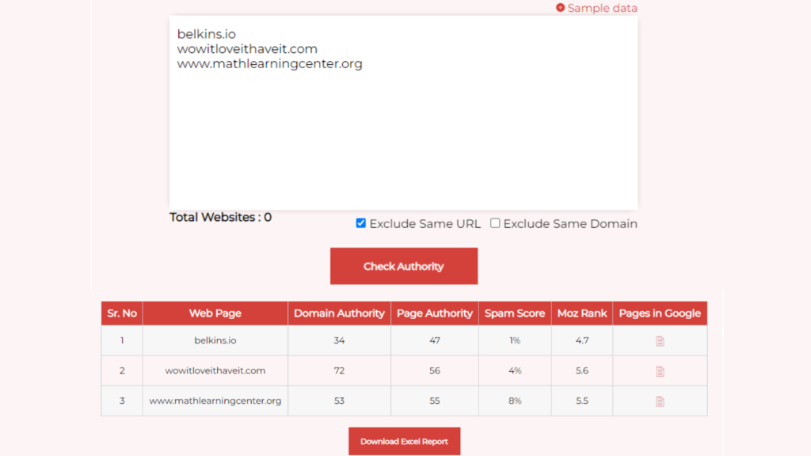Click Domain Authority value 34
Image resolution: width=811 pixels, height=456 pixels.
tap(339, 340)
